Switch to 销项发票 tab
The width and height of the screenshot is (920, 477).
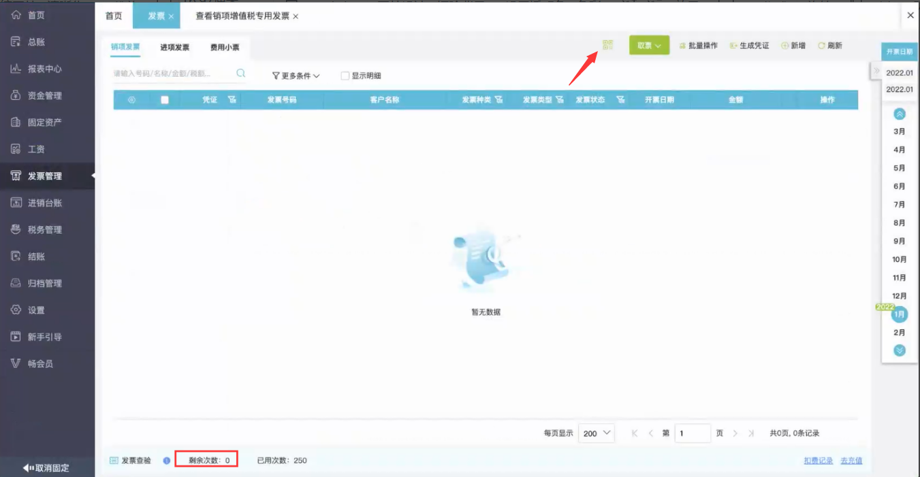click(x=125, y=47)
